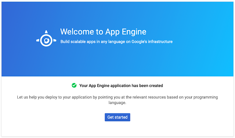Select the 'Welcome to App Engine' heading
The image size is (235, 138).
point(103,32)
